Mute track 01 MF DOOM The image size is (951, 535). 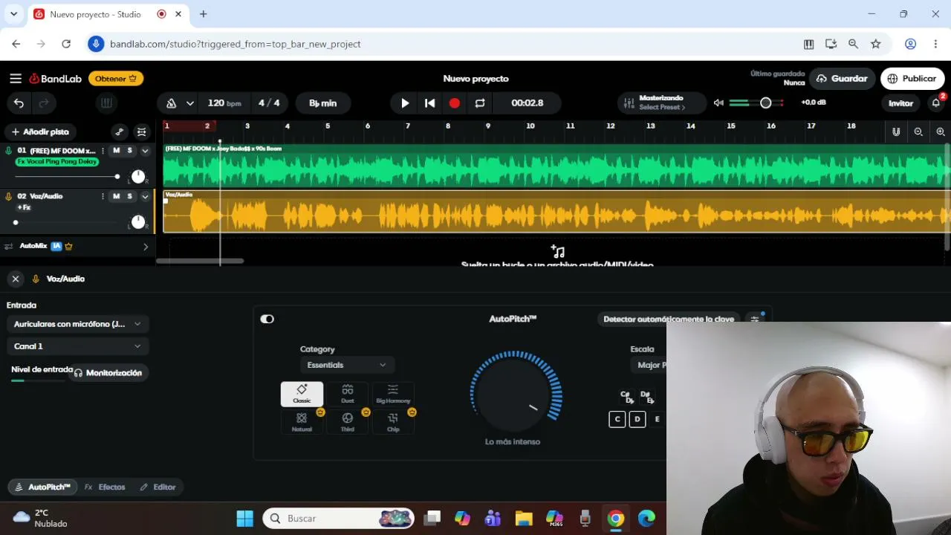point(116,151)
